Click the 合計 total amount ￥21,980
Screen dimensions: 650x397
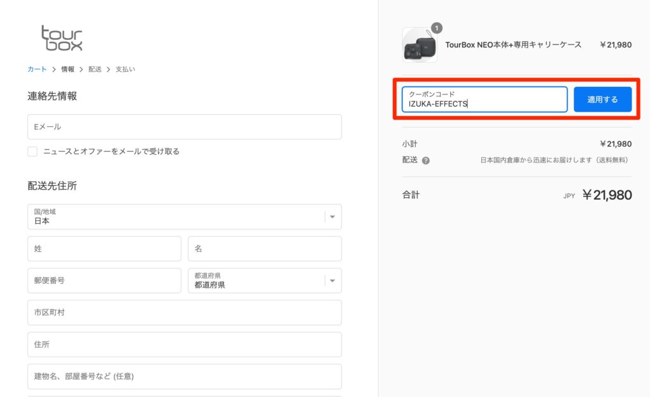click(x=607, y=195)
